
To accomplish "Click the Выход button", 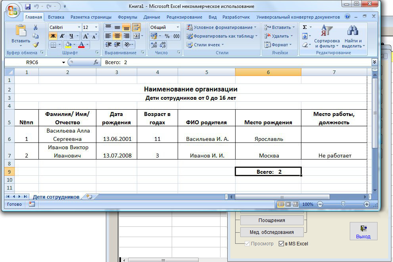I will [363, 232].
